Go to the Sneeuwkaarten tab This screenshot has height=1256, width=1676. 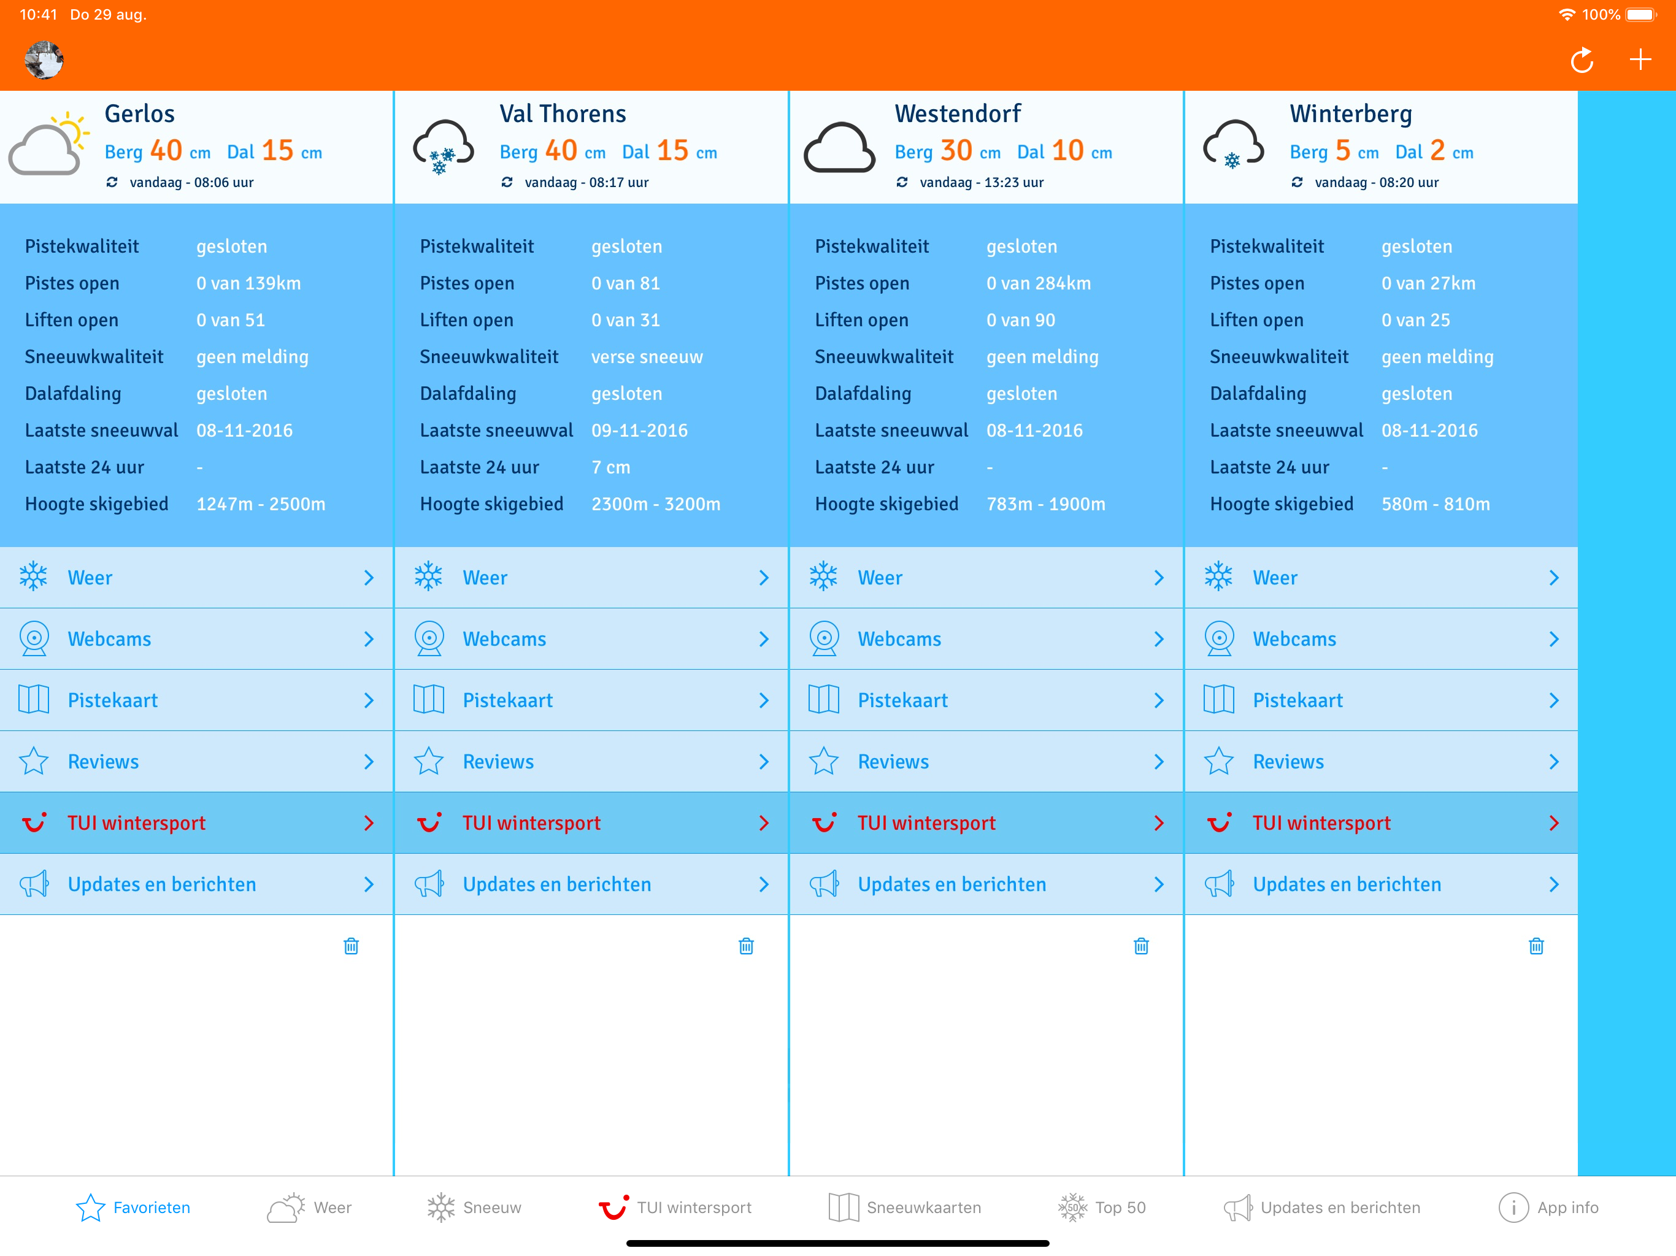[905, 1208]
